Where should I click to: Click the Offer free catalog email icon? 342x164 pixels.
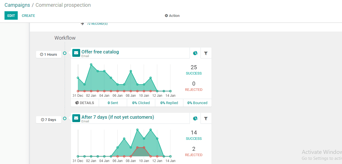coord(76,53)
